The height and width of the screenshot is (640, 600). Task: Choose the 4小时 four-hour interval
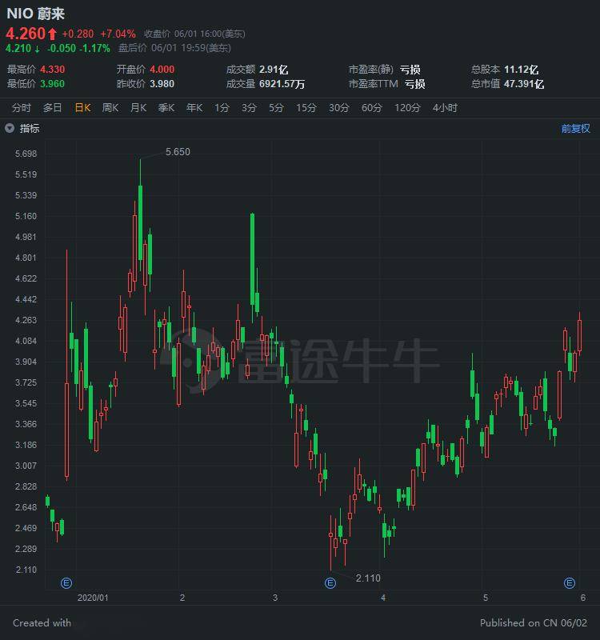pos(445,108)
